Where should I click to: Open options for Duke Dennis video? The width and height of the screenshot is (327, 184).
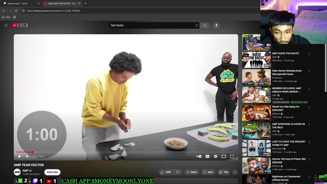[309, 71]
